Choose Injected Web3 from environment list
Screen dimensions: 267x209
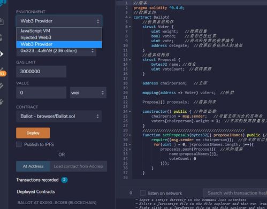tap(59, 37)
